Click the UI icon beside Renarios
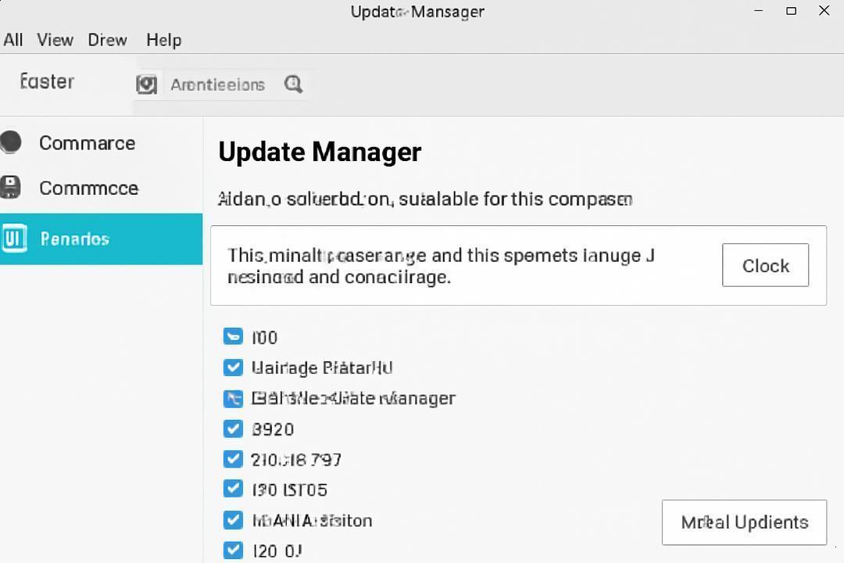Image resolution: width=844 pixels, height=563 pixels. tap(14, 238)
